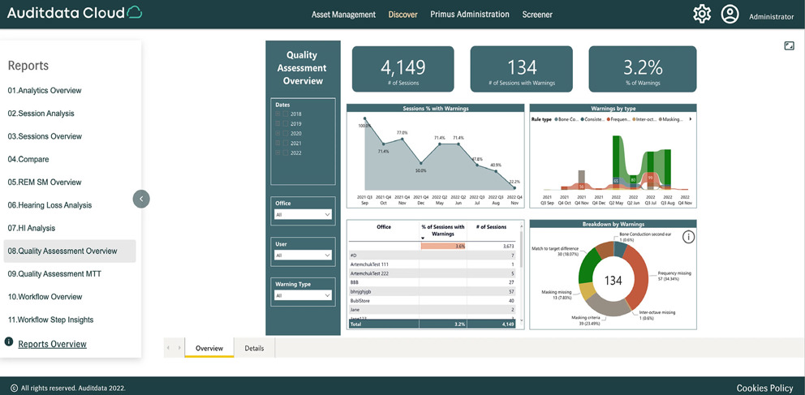This screenshot has width=805, height=395.
Task: Select the ArtemchukTest 111 row
Action: 434,264
